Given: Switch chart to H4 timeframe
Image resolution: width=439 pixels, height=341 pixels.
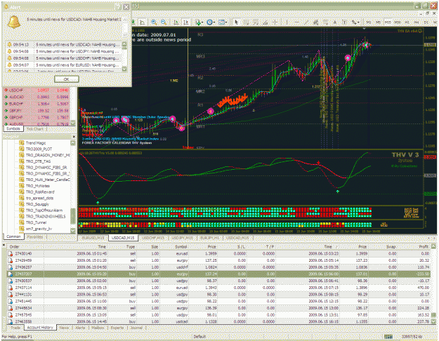Looking at the screenshot, I should [417, 22].
